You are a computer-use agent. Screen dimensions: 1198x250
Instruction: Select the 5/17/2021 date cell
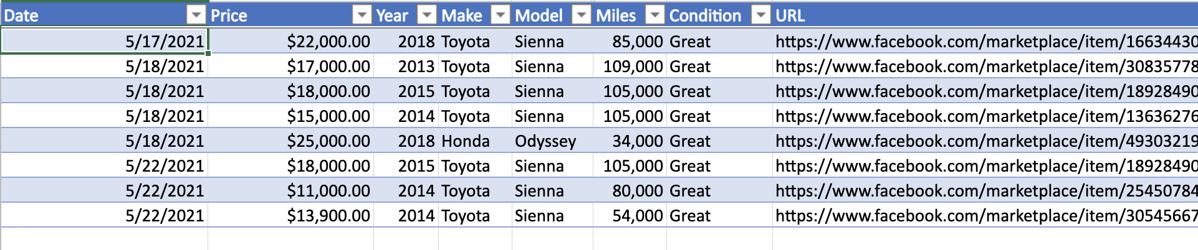(104, 41)
